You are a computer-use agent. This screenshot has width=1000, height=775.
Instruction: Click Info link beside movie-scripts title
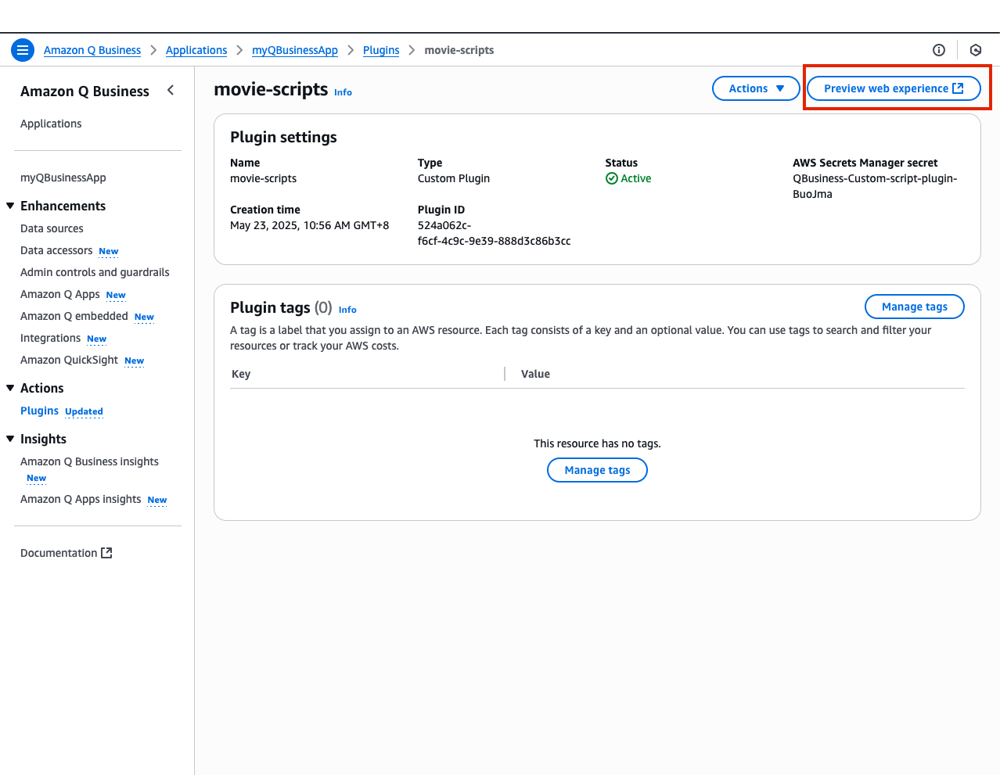click(343, 92)
